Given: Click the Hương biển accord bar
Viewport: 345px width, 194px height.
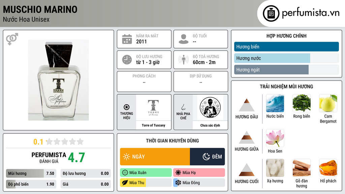Looking at the screenshot, I should pos(286,46).
